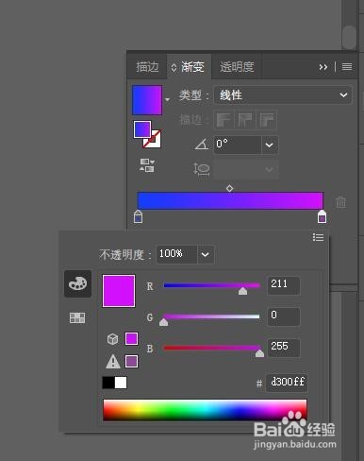Screen dimensions: 364x461
Task: Select the fill box in gradient panel
Action: coord(142,129)
